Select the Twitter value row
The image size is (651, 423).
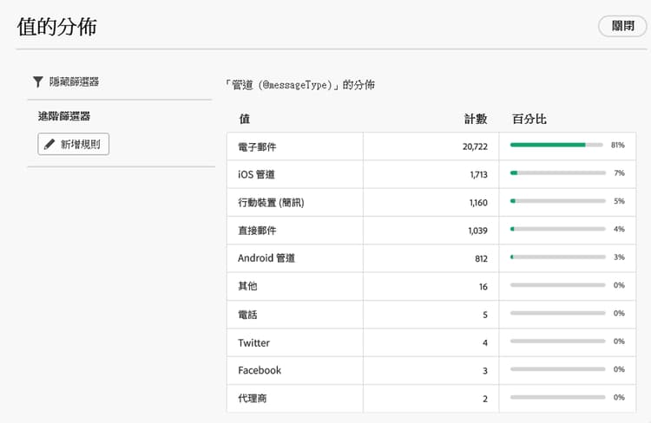click(x=253, y=342)
